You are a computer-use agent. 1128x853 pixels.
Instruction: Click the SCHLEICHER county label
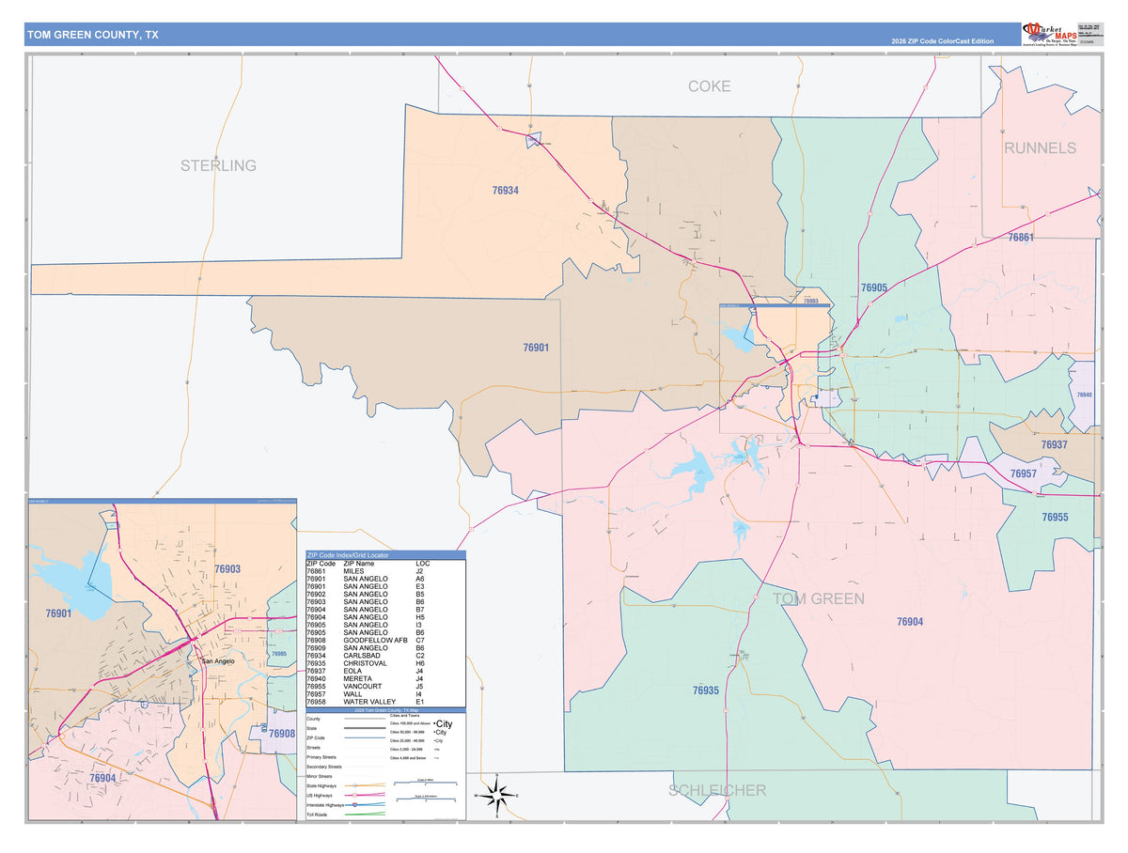(717, 790)
